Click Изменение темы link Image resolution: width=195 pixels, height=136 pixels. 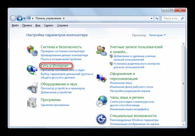(x=121, y=83)
